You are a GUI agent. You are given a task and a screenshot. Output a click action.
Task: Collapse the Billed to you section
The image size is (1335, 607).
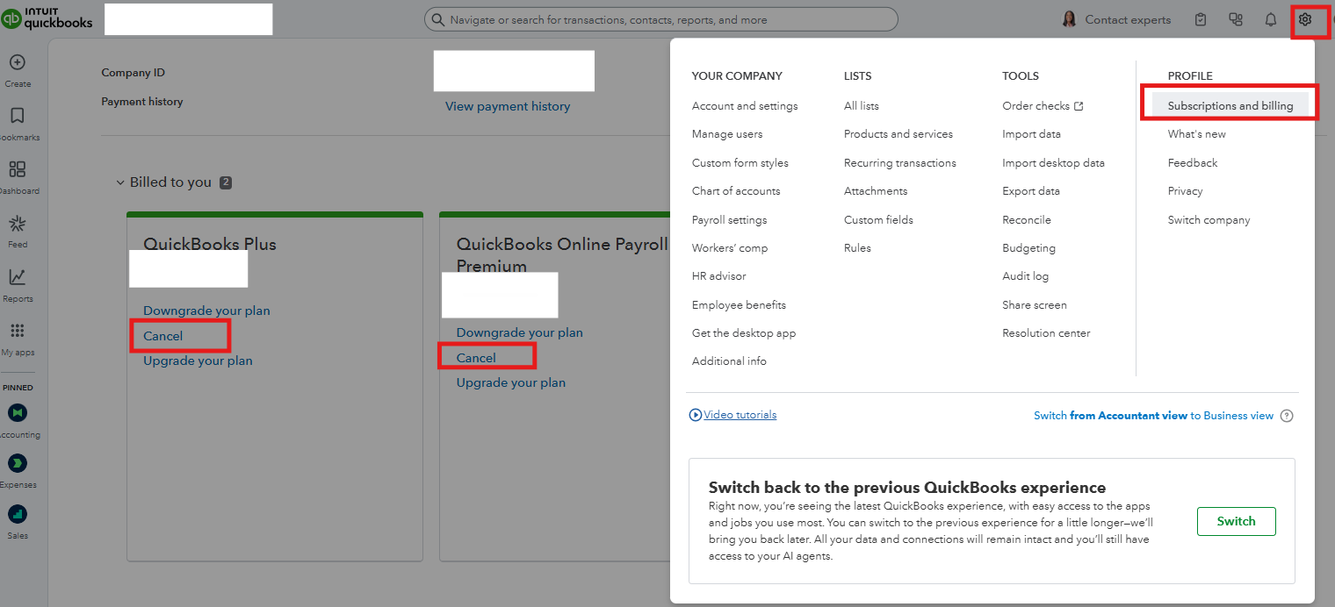pyautogui.click(x=120, y=182)
